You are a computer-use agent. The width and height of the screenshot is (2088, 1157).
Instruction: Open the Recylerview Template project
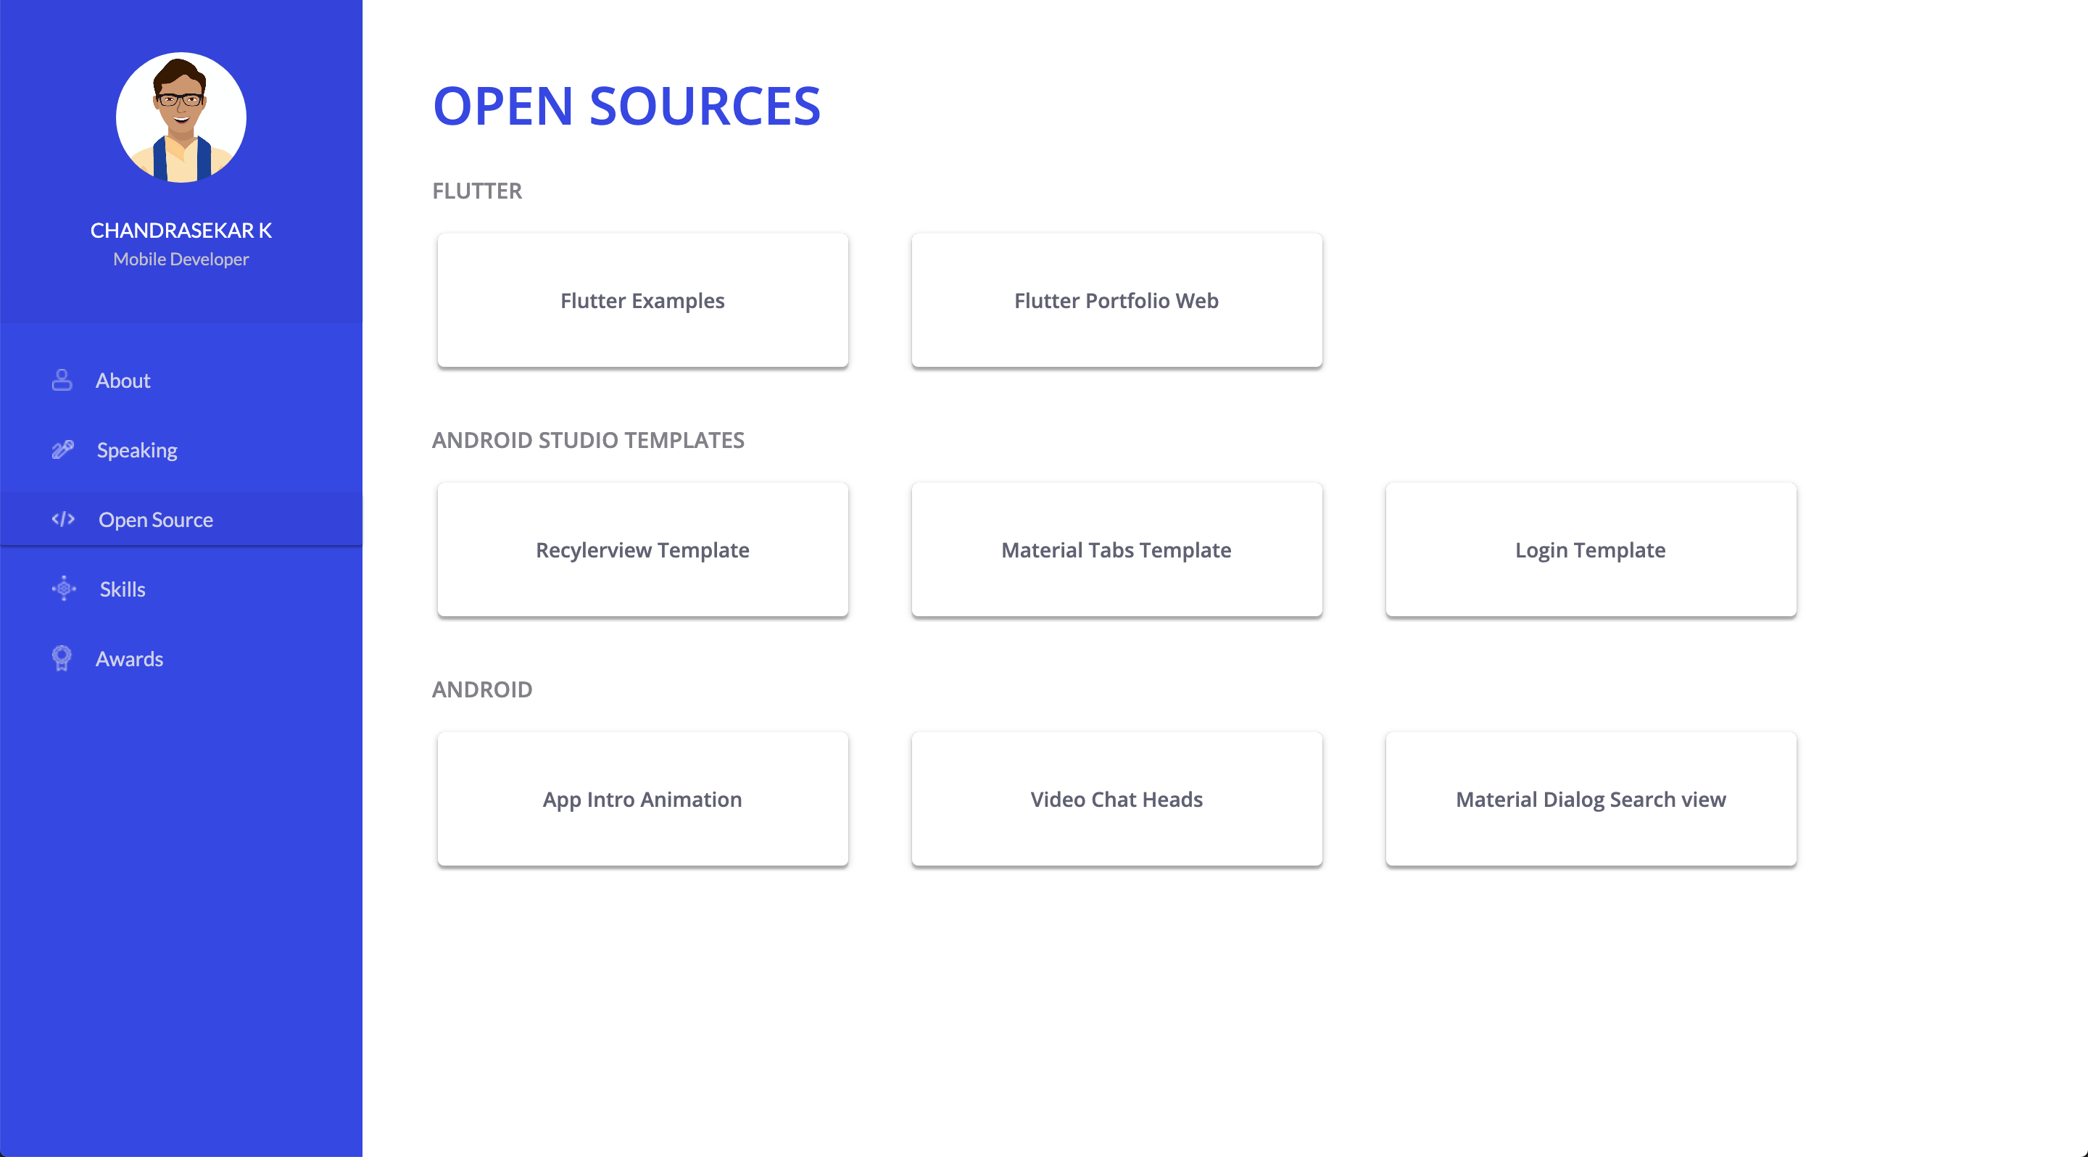pyautogui.click(x=642, y=550)
